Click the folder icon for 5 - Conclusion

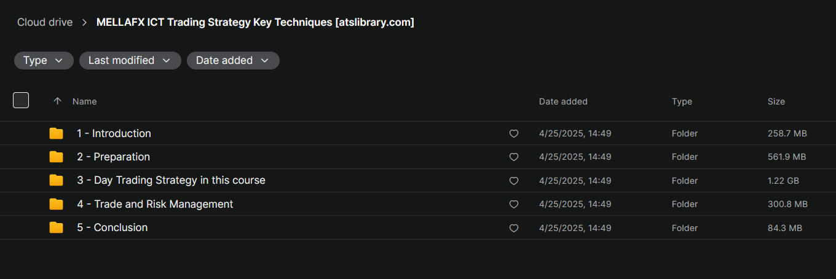[x=56, y=227]
